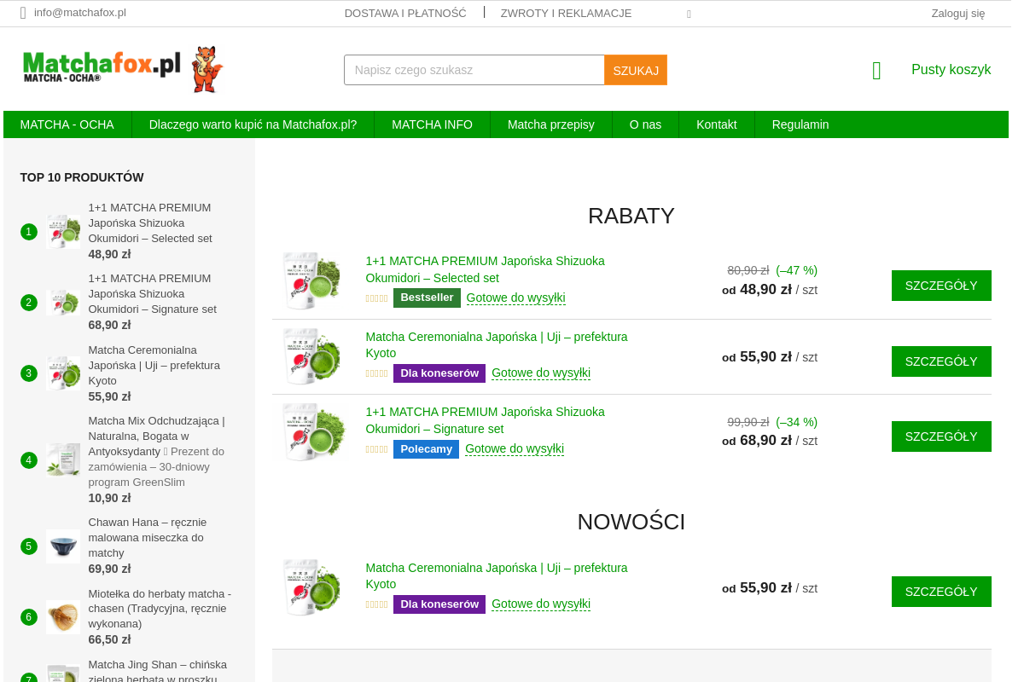
Task: Open Top 10 item 'Chawan Hana' title
Action: (148, 538)
